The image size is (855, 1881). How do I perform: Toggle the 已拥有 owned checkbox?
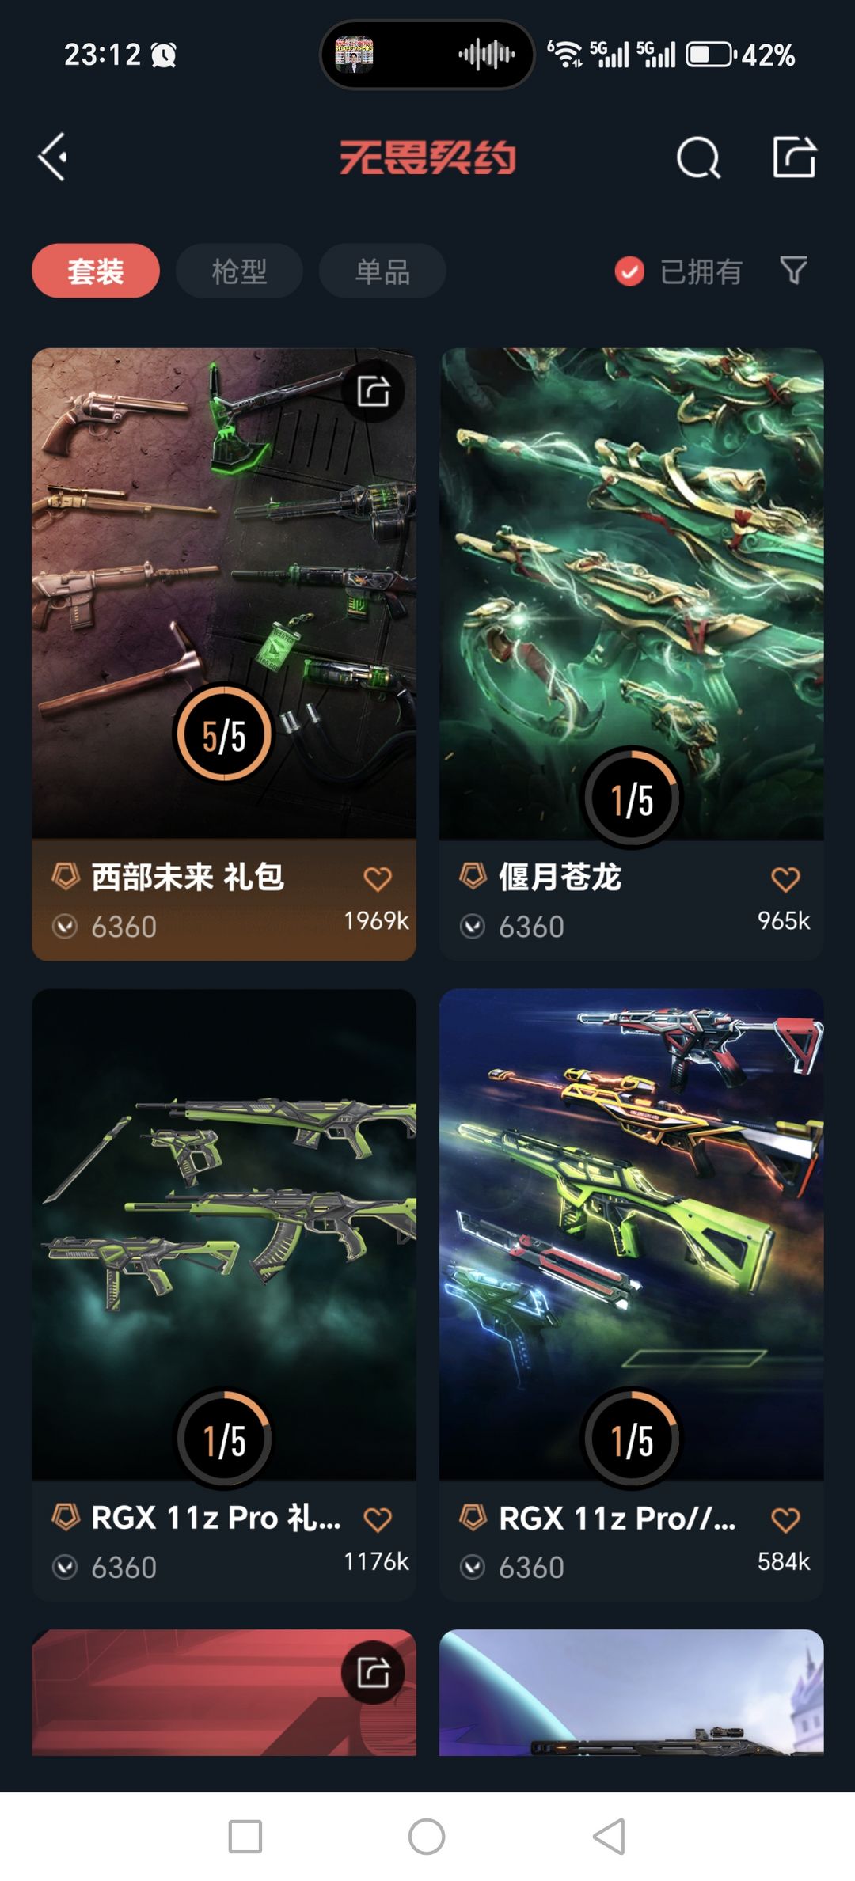coord(629,271)
